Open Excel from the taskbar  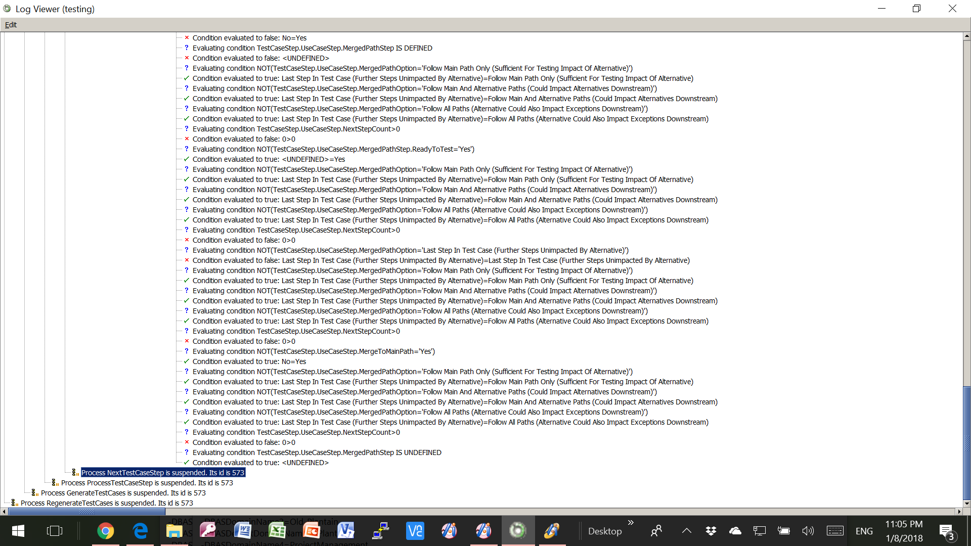(x=277, y=531)
